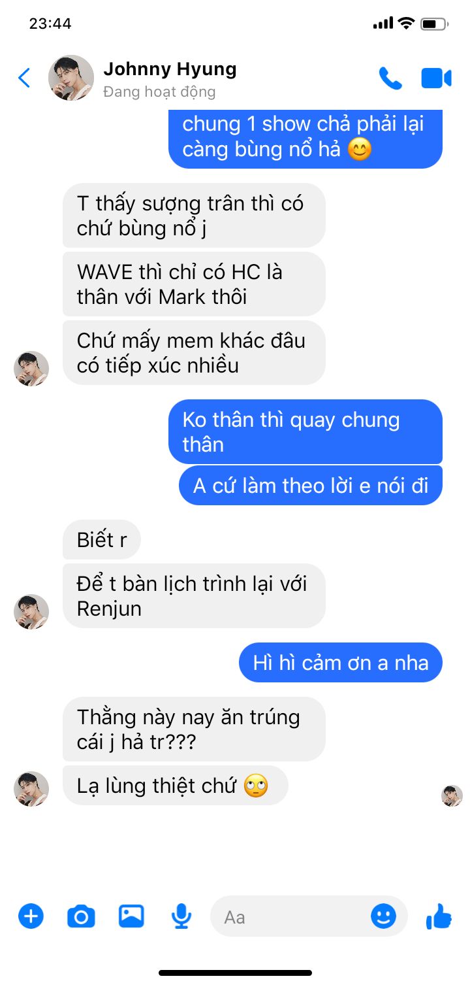Tap sender avatar beside 'Lạ lùng thiệt chứ'
This screenshot has height=985, width=470.
[31, 788]
